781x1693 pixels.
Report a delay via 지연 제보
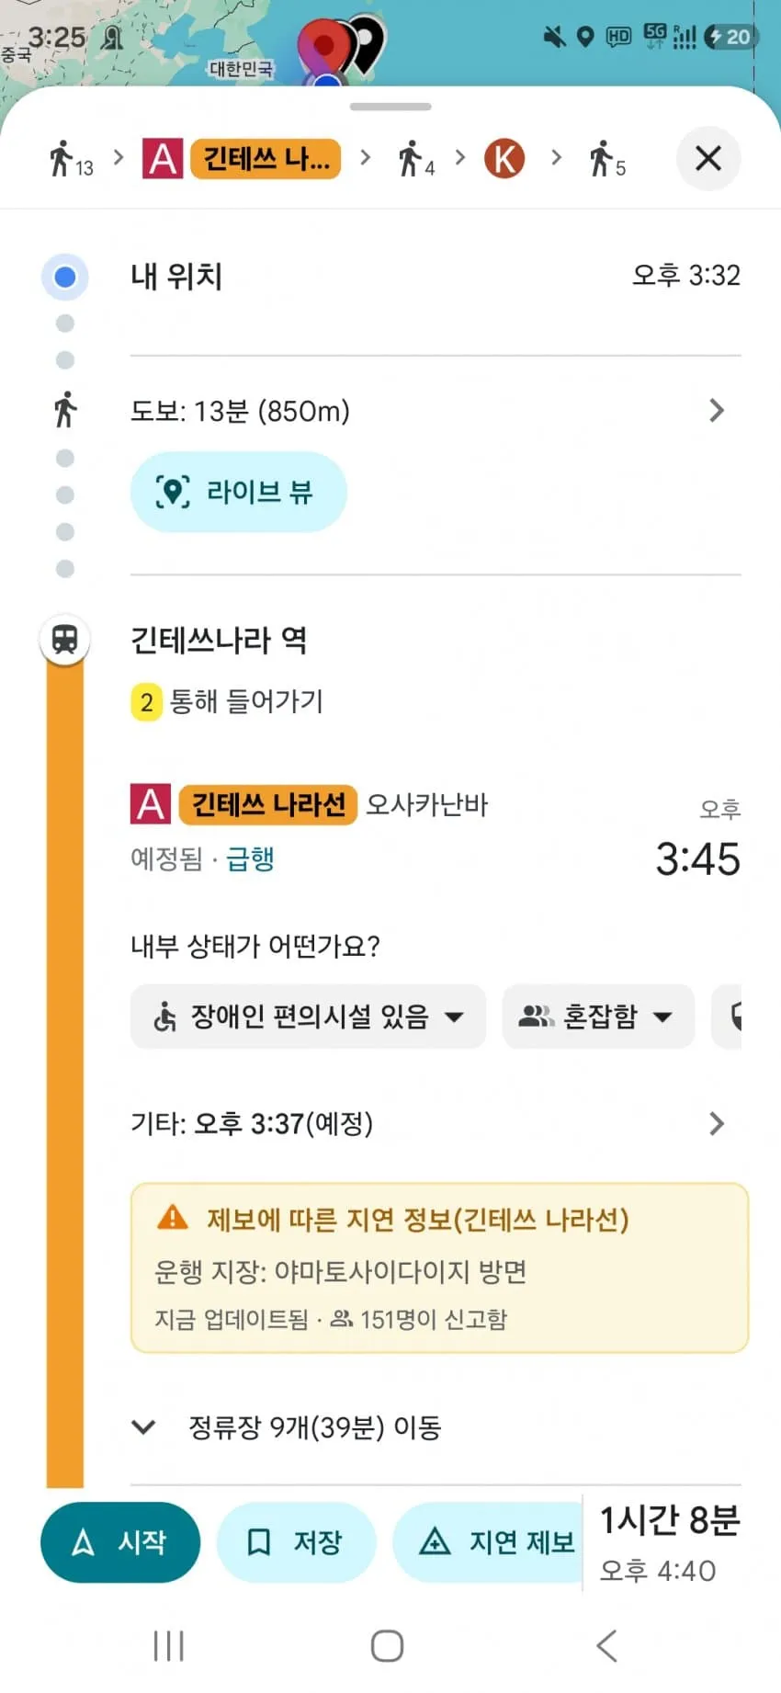tap(489, 1542)
